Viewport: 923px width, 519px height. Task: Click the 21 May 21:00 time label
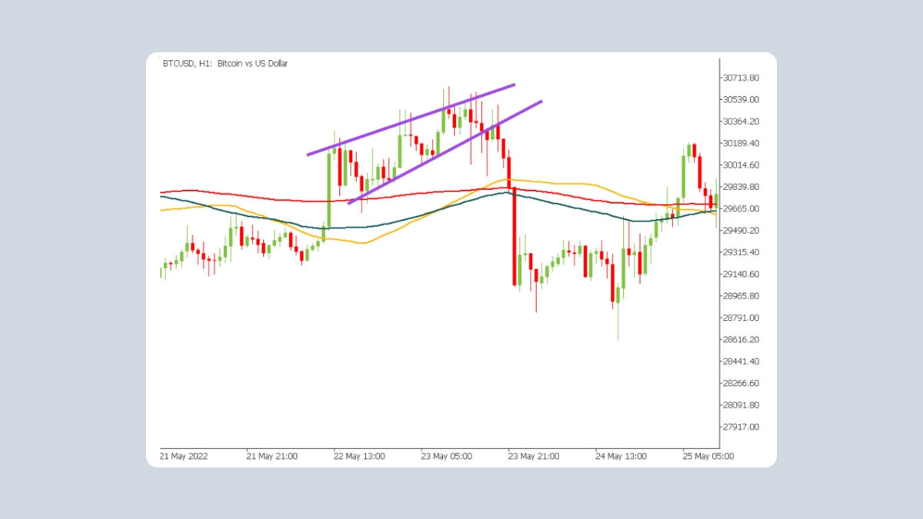272,456
